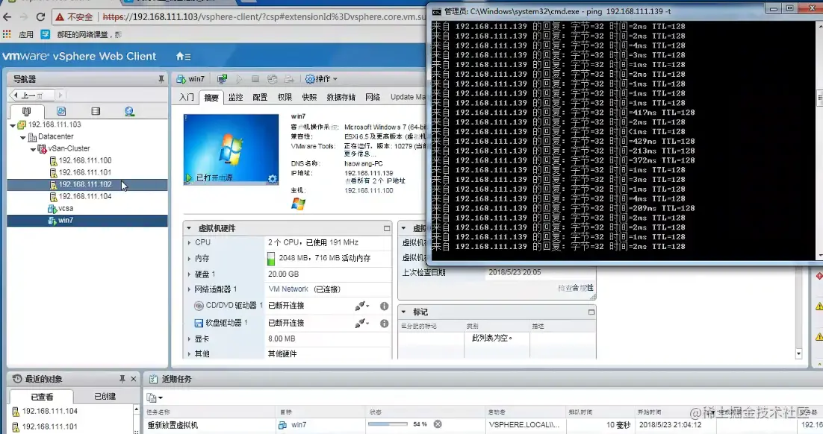Open the Storage navigator tab
Screen dimensions: 823x434
point(96,111)
